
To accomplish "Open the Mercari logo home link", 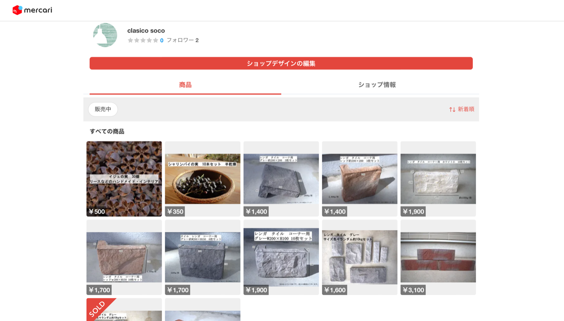I will (32, 10).
